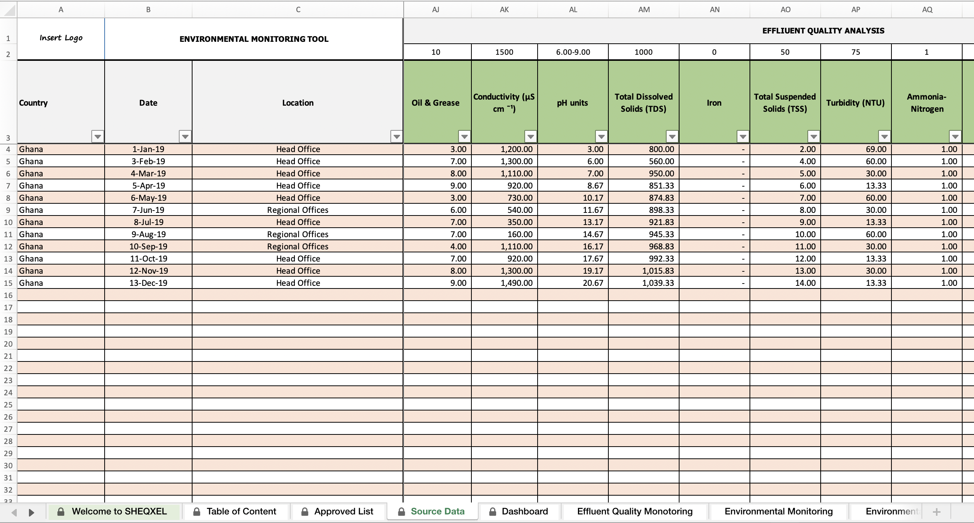Click the next sheet navigation arrow
This screenshot has height=523, width=974.
32,512
